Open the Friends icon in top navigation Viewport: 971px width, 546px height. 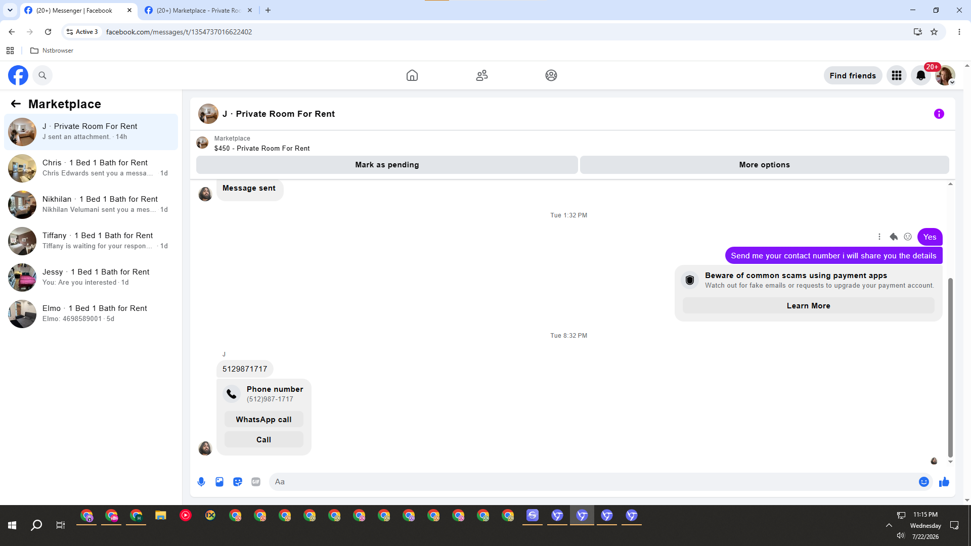(482, 75)
